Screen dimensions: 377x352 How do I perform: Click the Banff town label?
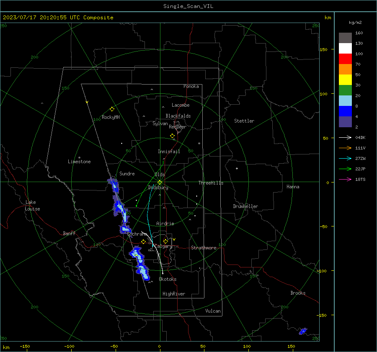[69, 233]
